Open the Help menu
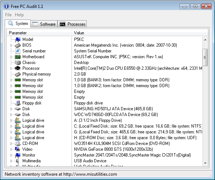 coord(20,15)
